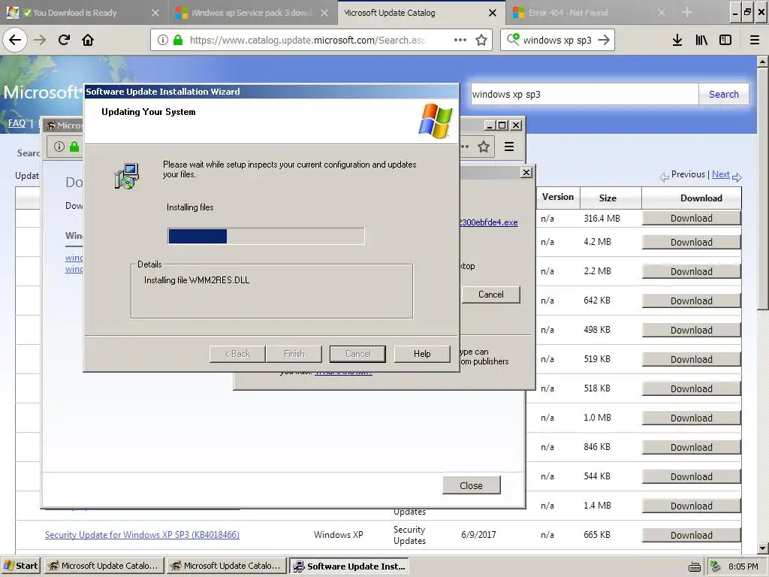Viewport: 769px width, 577px height.
Task: Click Cancel in the installation wizard
Action: point(357,354)
